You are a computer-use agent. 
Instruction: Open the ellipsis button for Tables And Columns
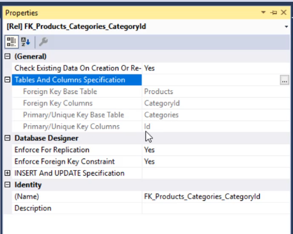point(284,80)
